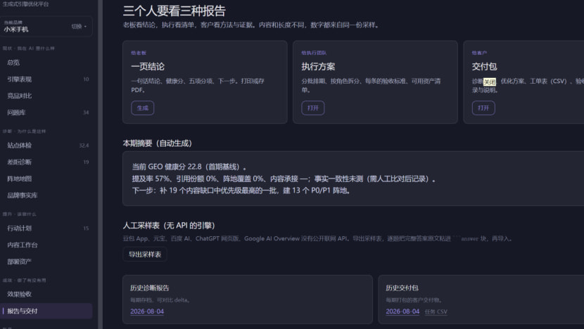
Task: Click the 关闭 tooltip label
Action: (490, 82)
